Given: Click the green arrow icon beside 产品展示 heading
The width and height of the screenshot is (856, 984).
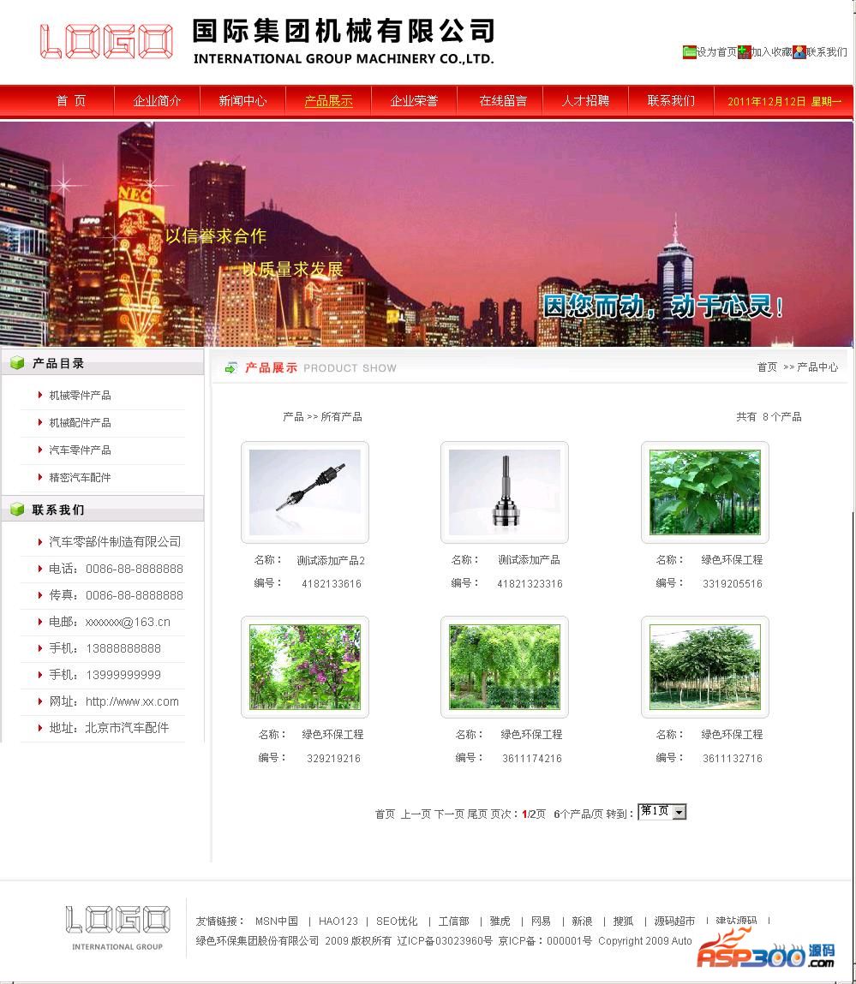Looking at the screenshot, I should pos(231,367).
